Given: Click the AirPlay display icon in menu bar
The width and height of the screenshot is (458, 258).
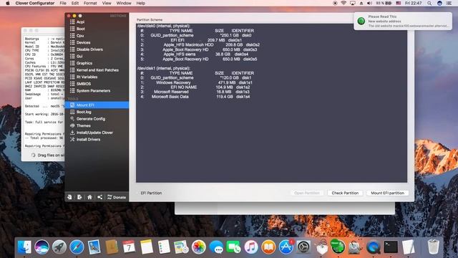Looking at the screenshot, I should 353,3.
